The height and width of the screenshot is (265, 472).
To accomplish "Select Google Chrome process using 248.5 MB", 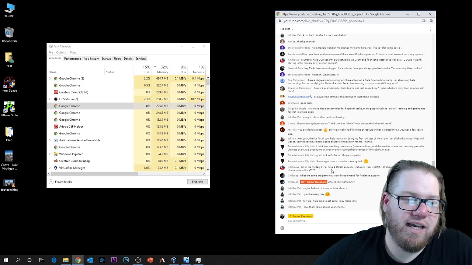I will [x=127, y=113].
